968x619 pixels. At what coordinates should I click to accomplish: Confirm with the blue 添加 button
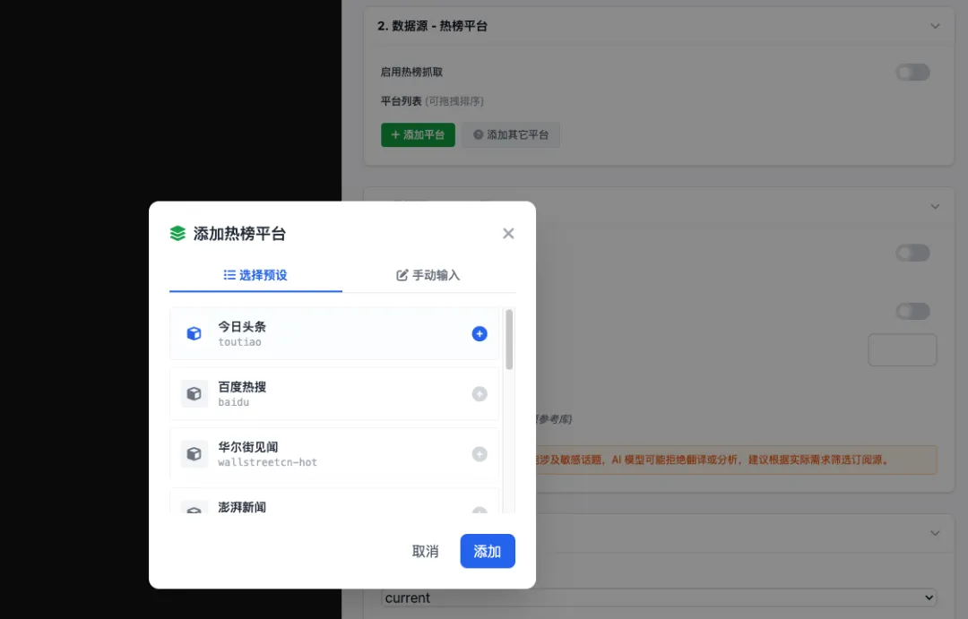487,551
